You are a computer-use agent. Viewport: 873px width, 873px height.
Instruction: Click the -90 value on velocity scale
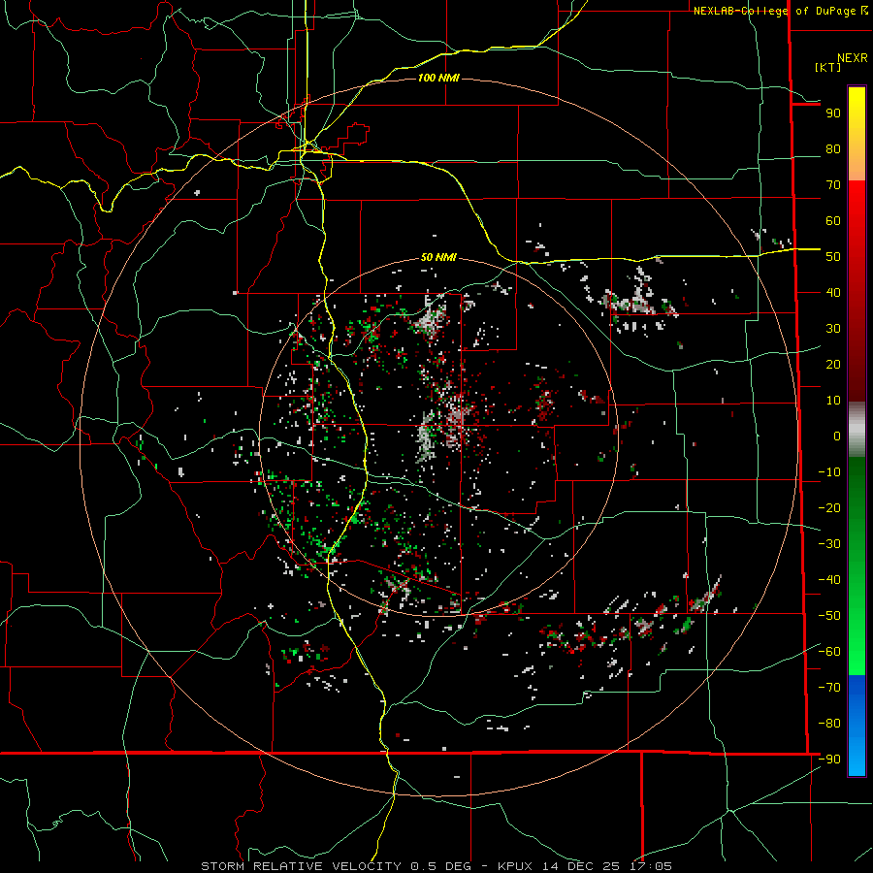click(829, 760)
